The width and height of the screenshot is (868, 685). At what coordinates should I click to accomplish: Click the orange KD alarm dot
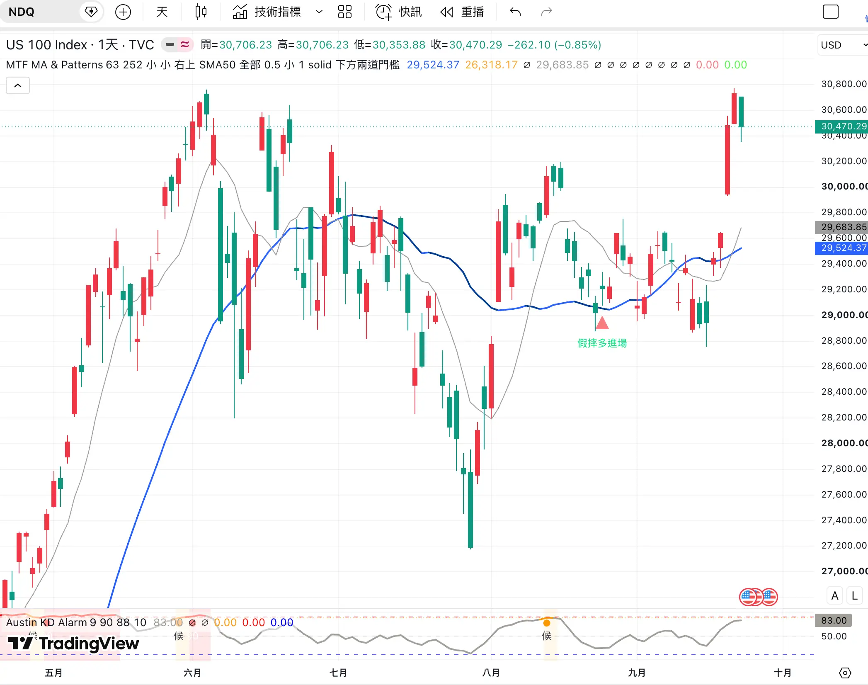547,623
